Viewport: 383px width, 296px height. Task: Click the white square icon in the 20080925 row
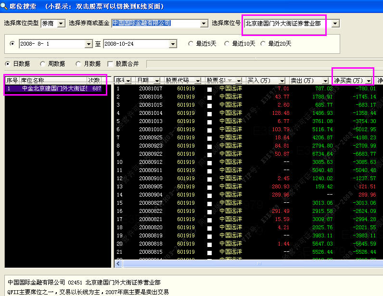209,138
